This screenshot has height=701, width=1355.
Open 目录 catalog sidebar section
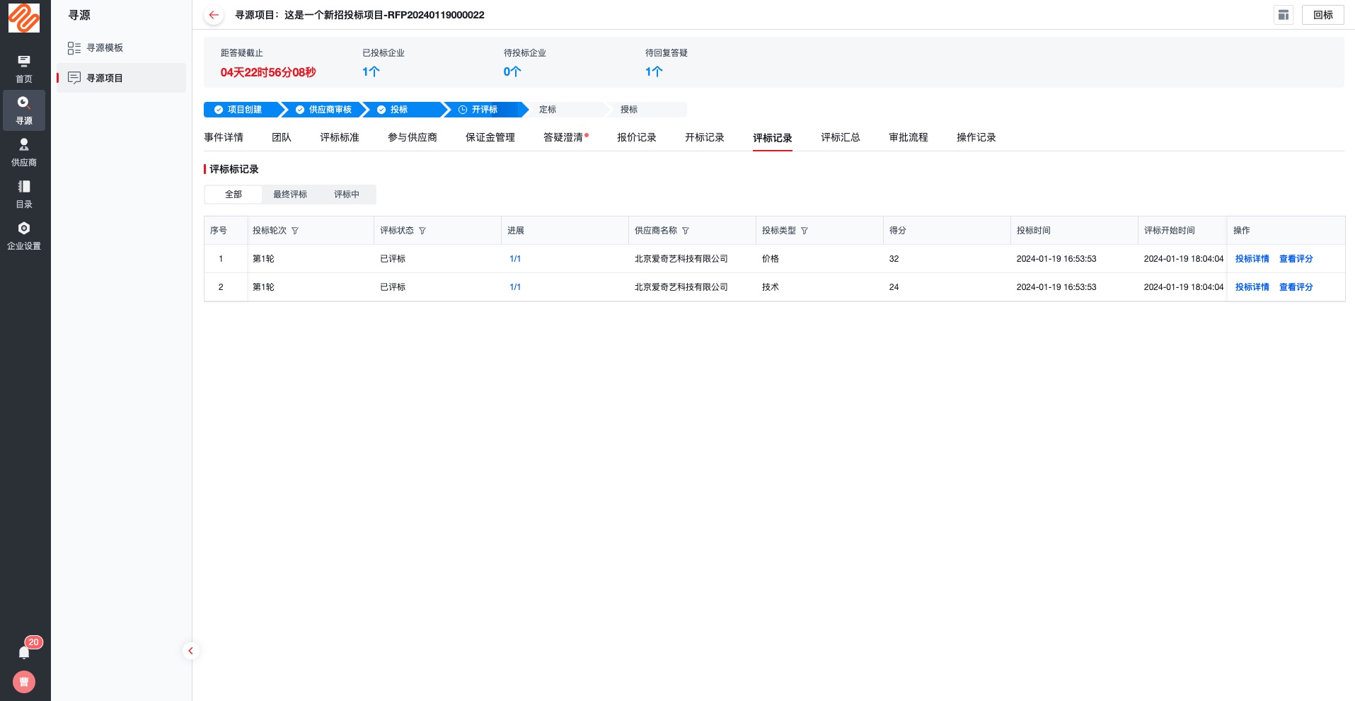point(24,194)
